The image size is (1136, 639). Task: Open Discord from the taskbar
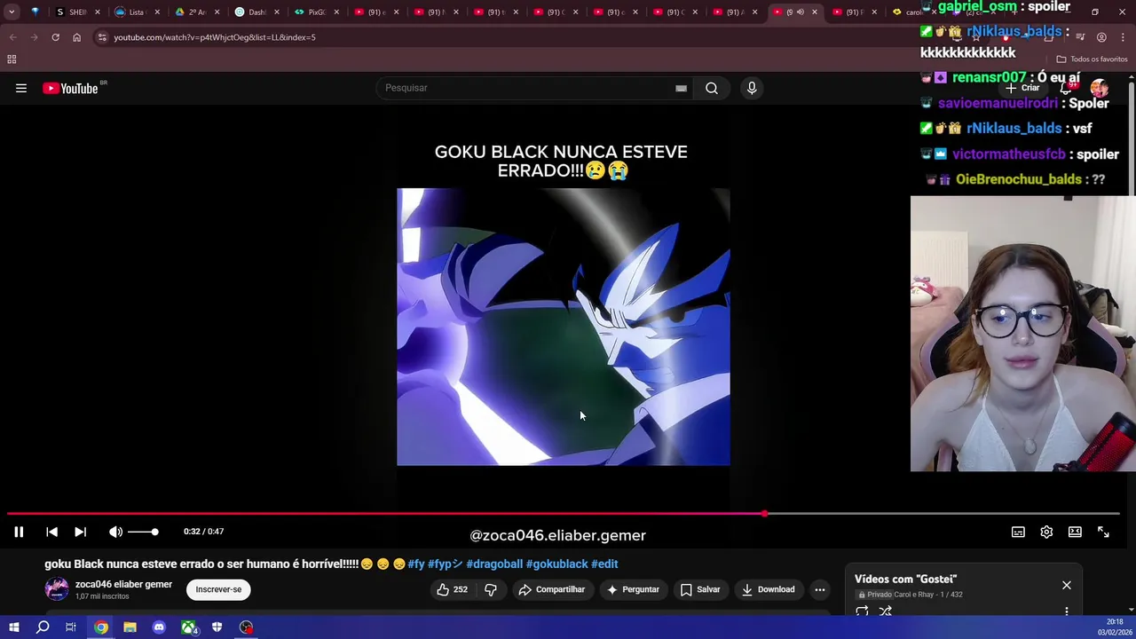coord(159,627)
